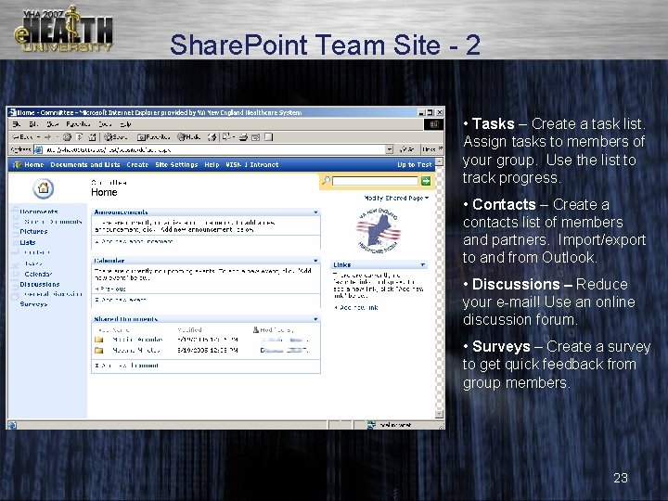Open the Meeting Agendas folder icon
Image resolution: width=668 pixels, height=501 pixels.
pos(99,340)
